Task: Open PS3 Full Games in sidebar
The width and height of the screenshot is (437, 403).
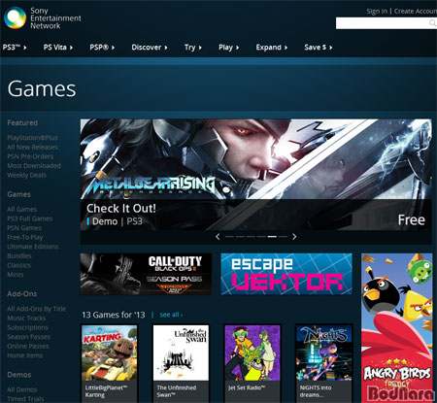Action: pos(30,218)
